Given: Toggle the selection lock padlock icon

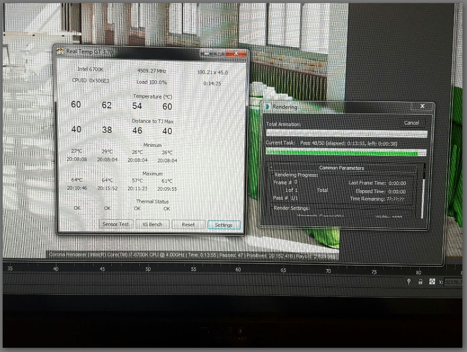Looking at the screenshot, I should (x=420, y=282).
